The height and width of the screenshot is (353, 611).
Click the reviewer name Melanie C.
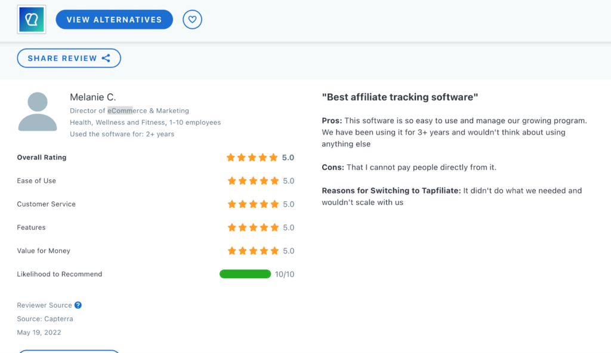click(93, 97)
